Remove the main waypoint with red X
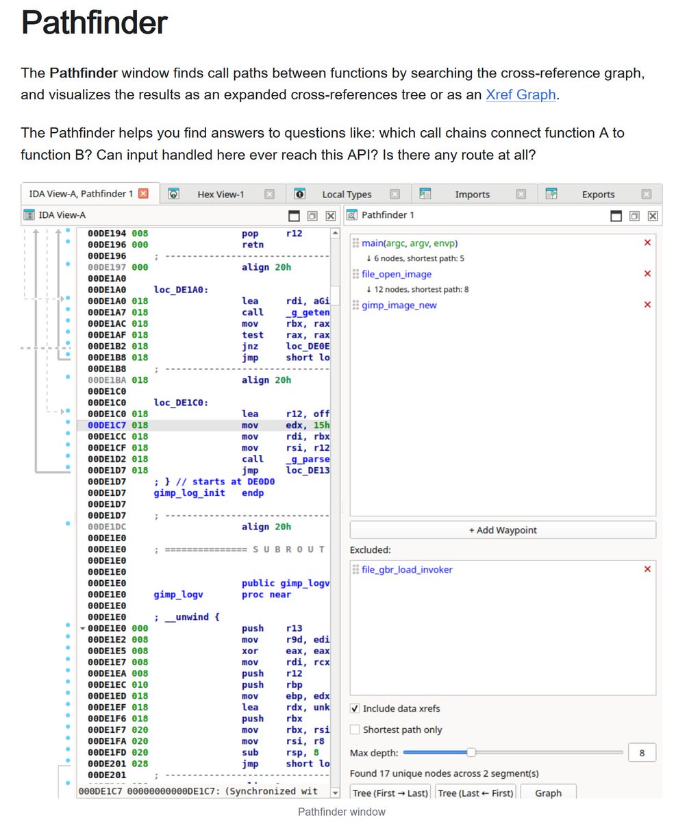Screen dimensions: 700x822 647,243
